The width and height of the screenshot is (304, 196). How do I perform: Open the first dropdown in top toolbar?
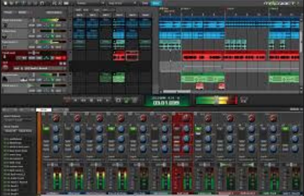tap(90, 3)
